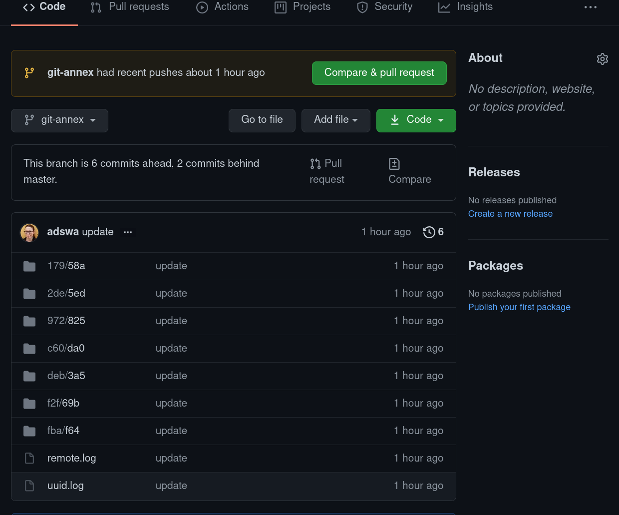619x515 pixels.
Task: Expand the commit message ellipsis
Action: tap(128, 232)
